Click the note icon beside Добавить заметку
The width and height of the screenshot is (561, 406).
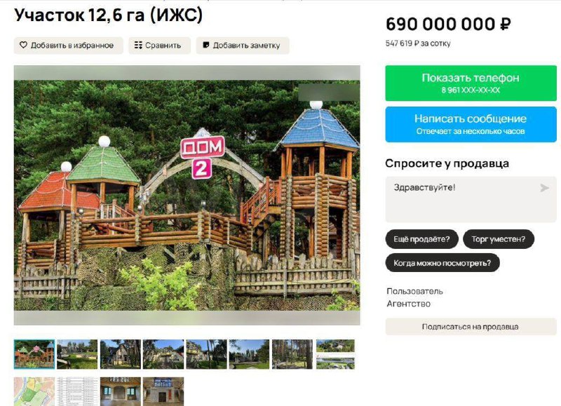206,45
